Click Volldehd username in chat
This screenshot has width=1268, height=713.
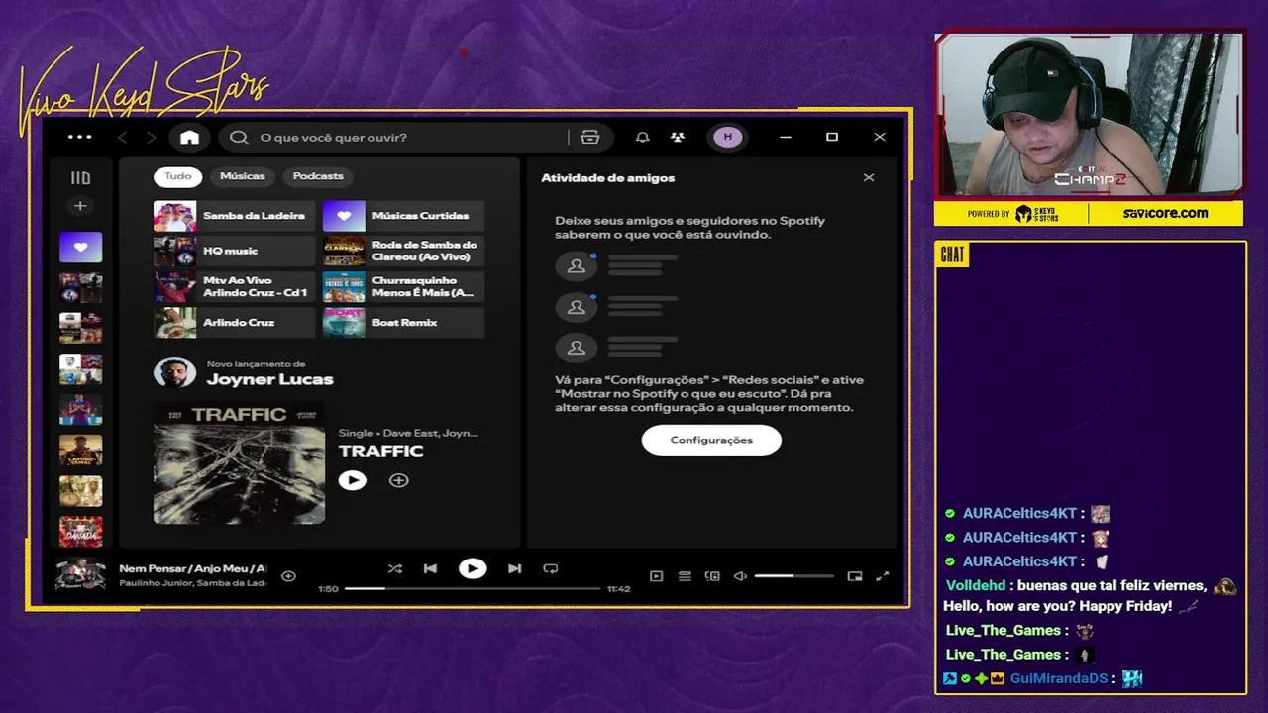tap(976, 585)
